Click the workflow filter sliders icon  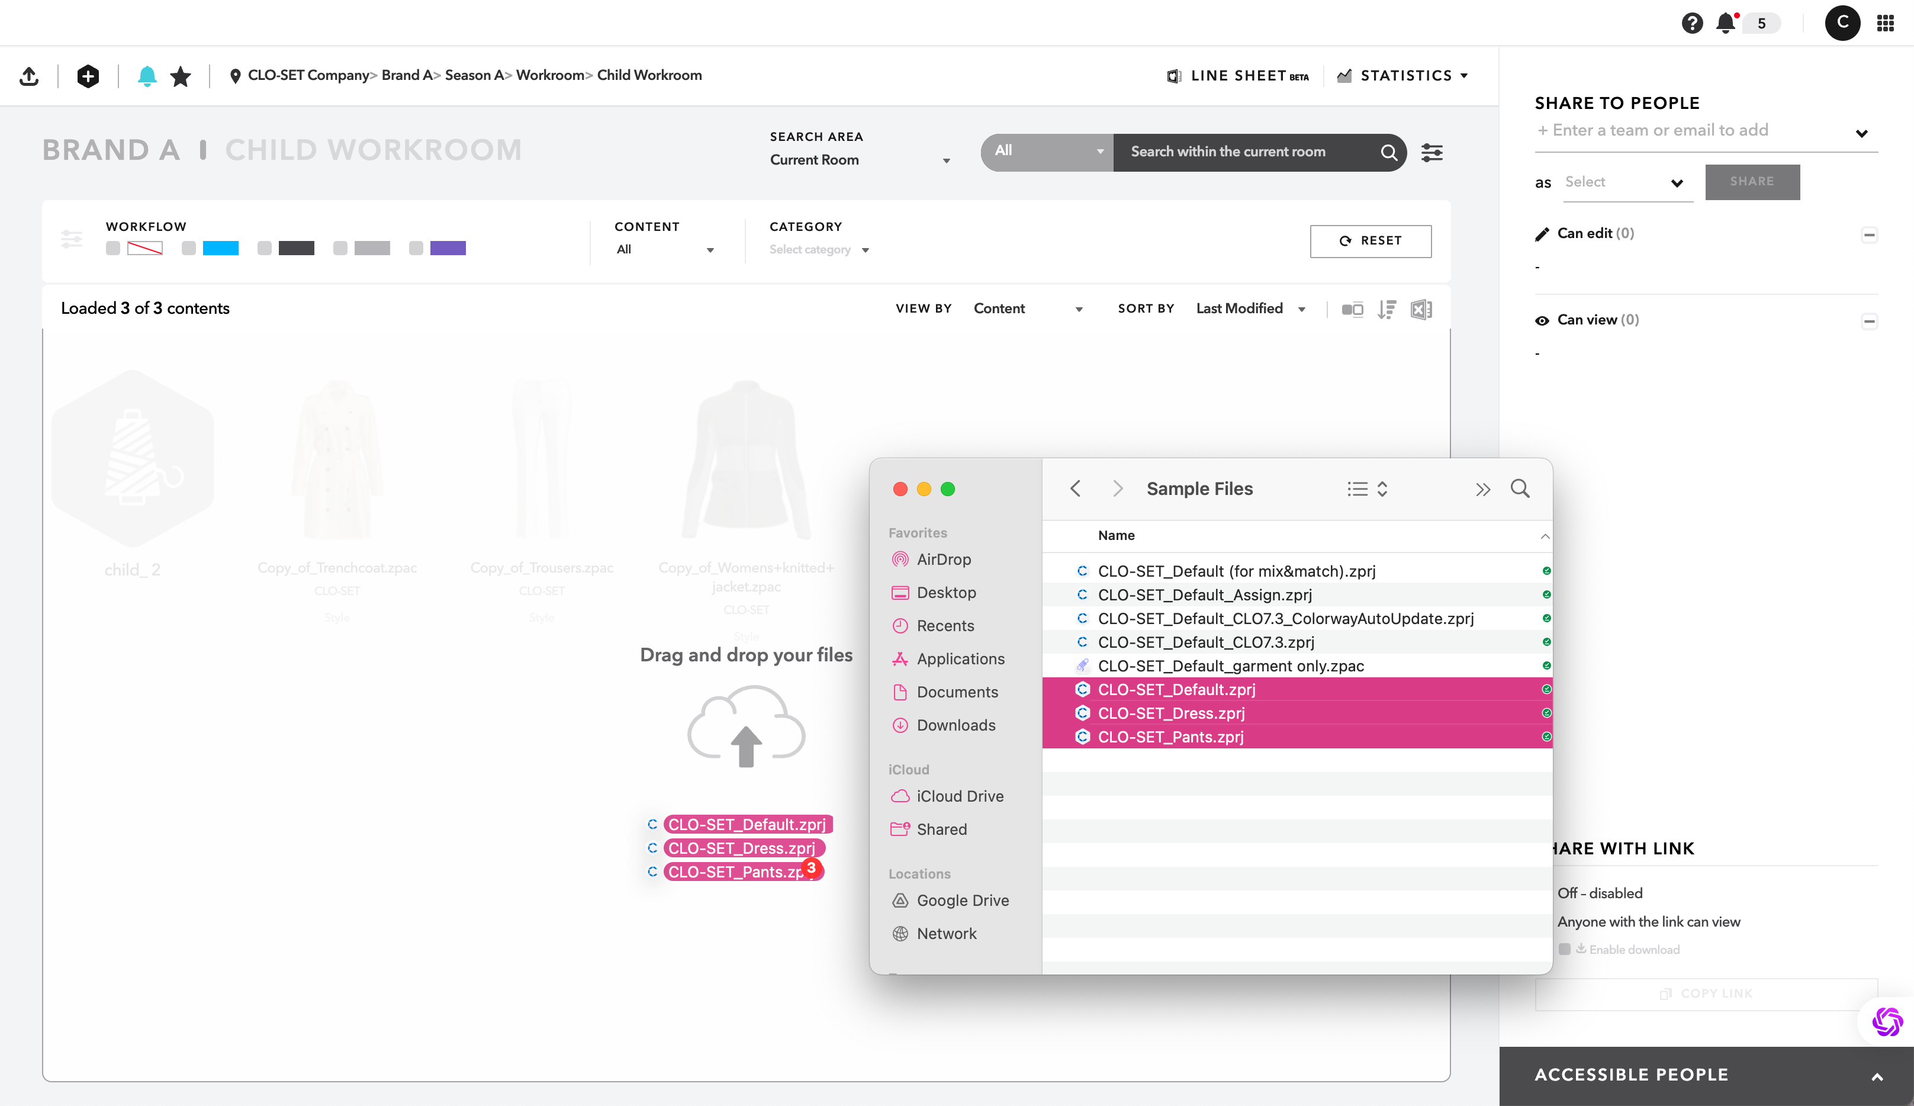[72, 240]
